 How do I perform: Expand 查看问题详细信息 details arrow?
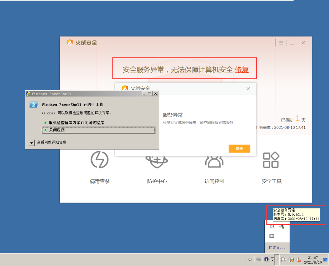click(31, 143)
